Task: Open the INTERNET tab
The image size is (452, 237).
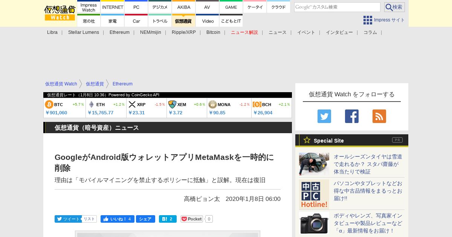Action: coord(113,7)
